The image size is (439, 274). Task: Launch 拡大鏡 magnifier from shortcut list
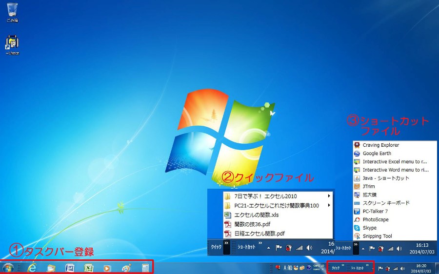395,195
